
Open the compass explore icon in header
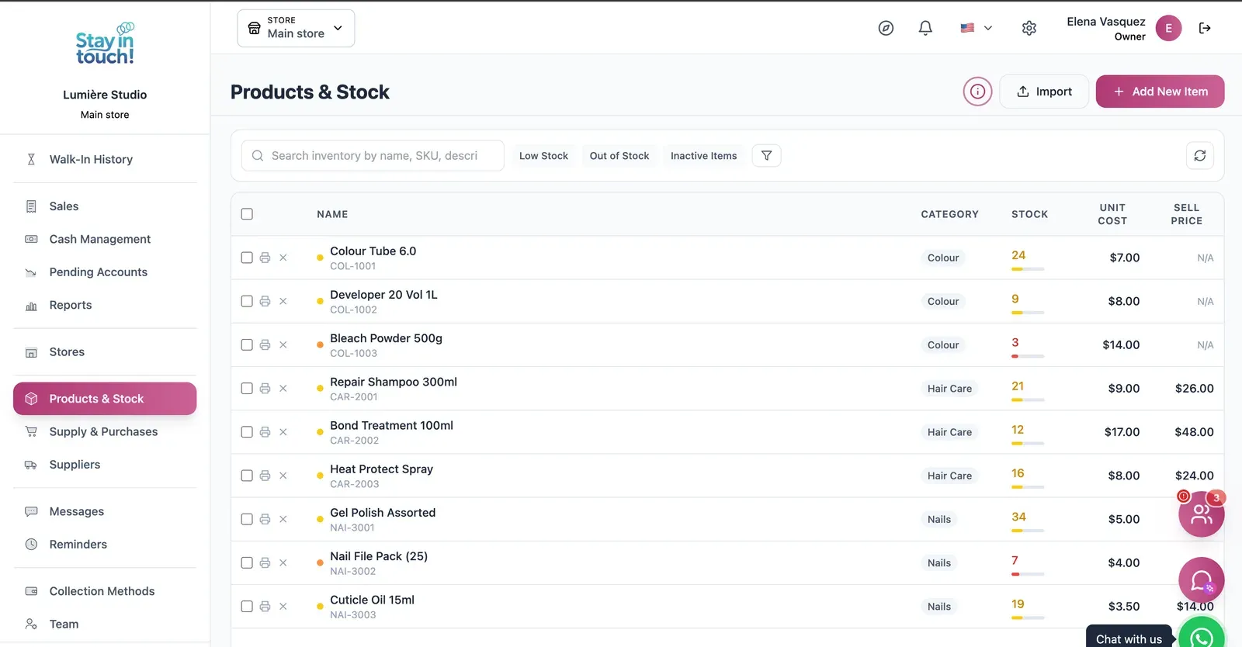(886, 28)
